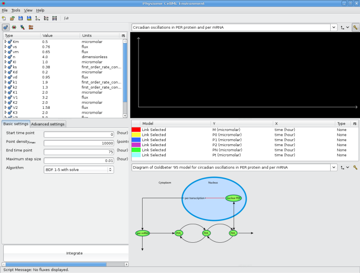360x273 pixels.
Task: Click the key icon beside the diagram title
Action: coord(355,167)
